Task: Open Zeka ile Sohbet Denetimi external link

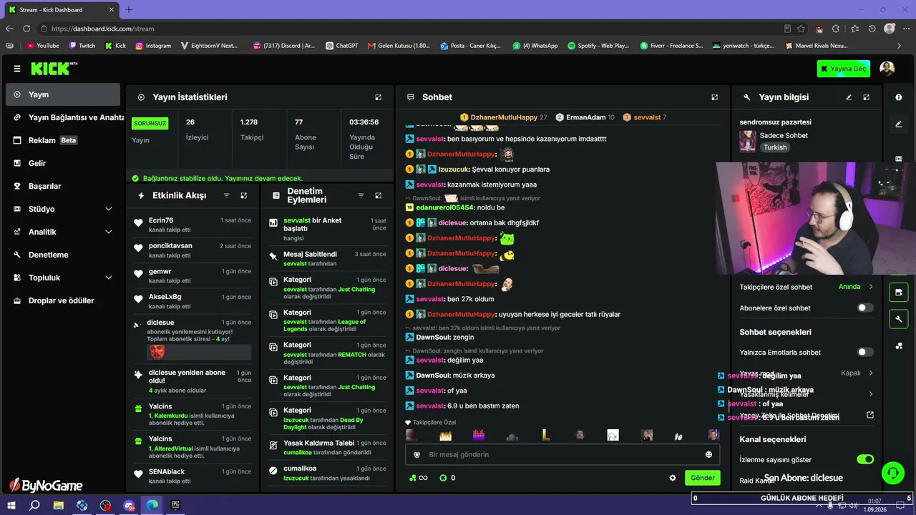Action: [x=870, y=415]
